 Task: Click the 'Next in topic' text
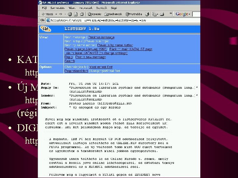coord(74,41)
